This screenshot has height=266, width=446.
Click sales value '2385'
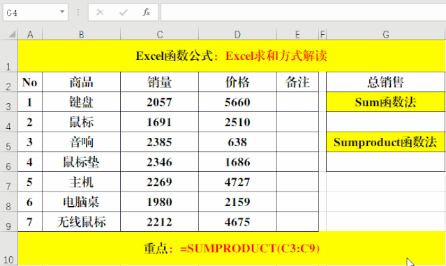[160, 141]
